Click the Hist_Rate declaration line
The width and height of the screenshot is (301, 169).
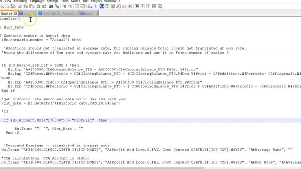click(12, 27)
